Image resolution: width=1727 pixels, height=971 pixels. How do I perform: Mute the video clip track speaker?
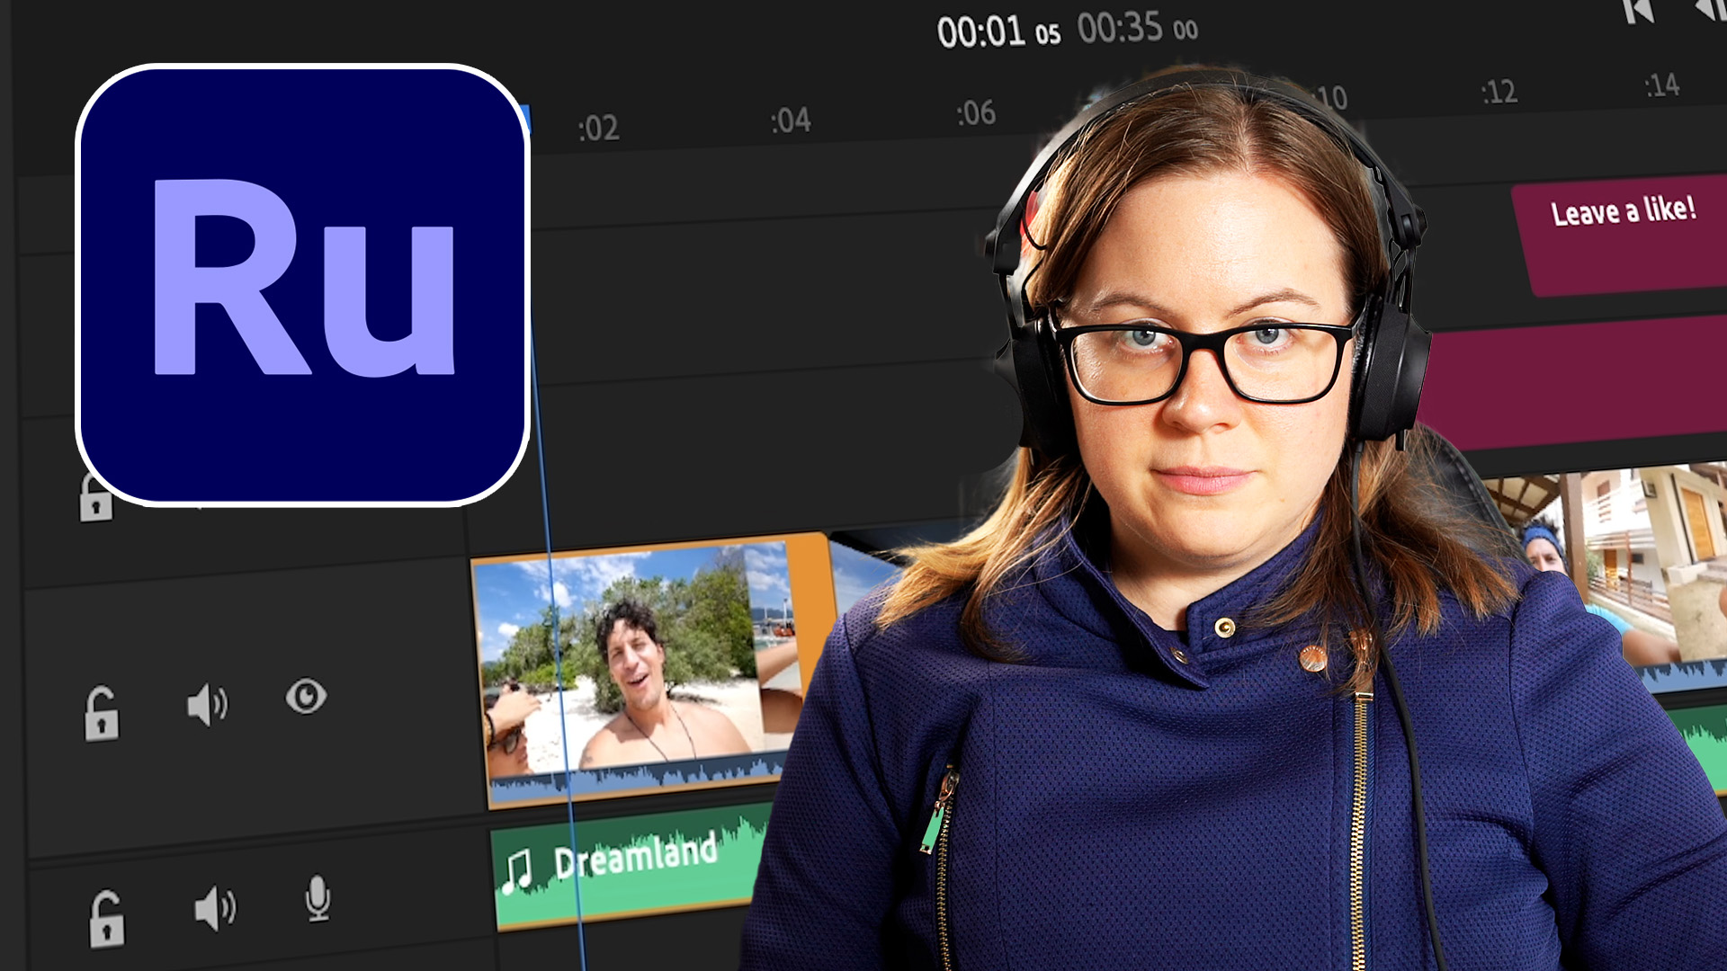click(208, 704)
